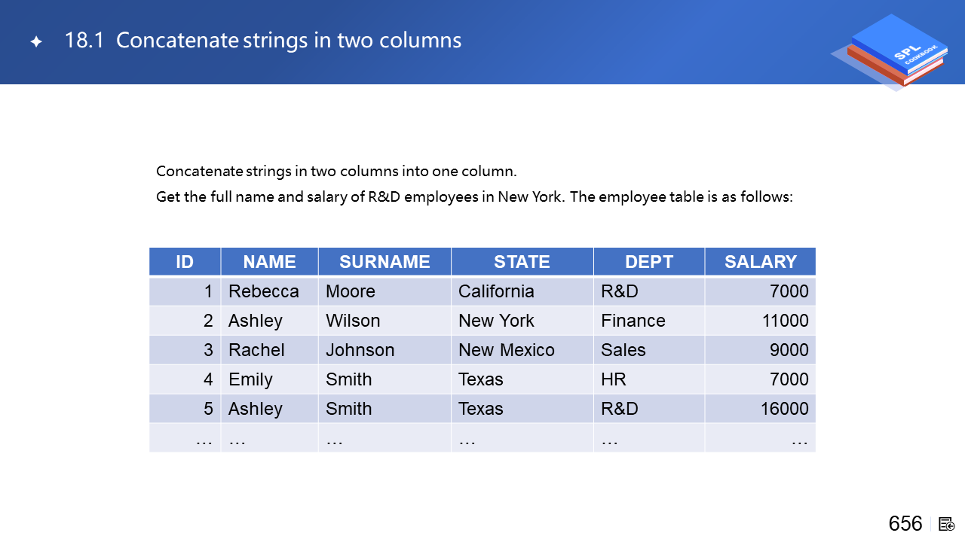Click the sentence 'Concatenate strings in two columns into one column.'
This screenshot has width=965, height=542.
tap(336, 171)
